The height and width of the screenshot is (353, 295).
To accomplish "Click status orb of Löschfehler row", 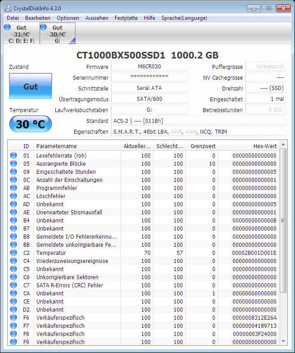I will click(13, 196).
